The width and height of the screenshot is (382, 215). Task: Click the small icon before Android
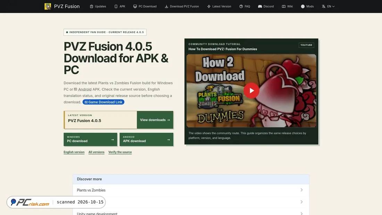tap(75, 89)
